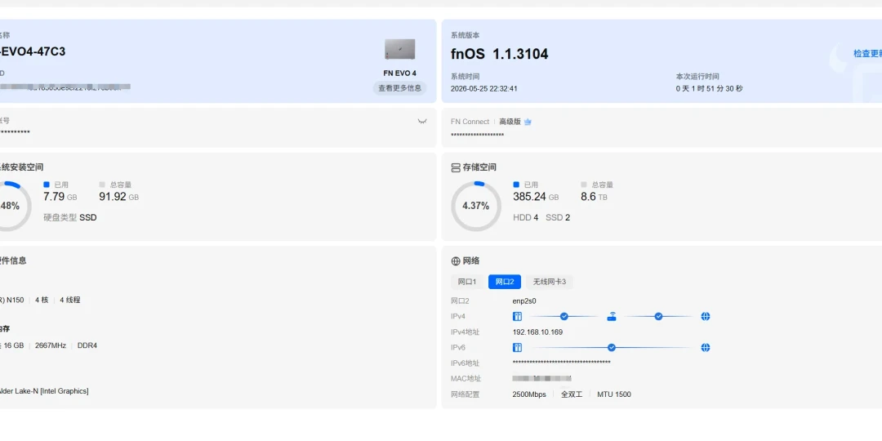Viewport: 882px width, 441px height.
Task: Click the DDR4 memory type
Action: [87, 345]
